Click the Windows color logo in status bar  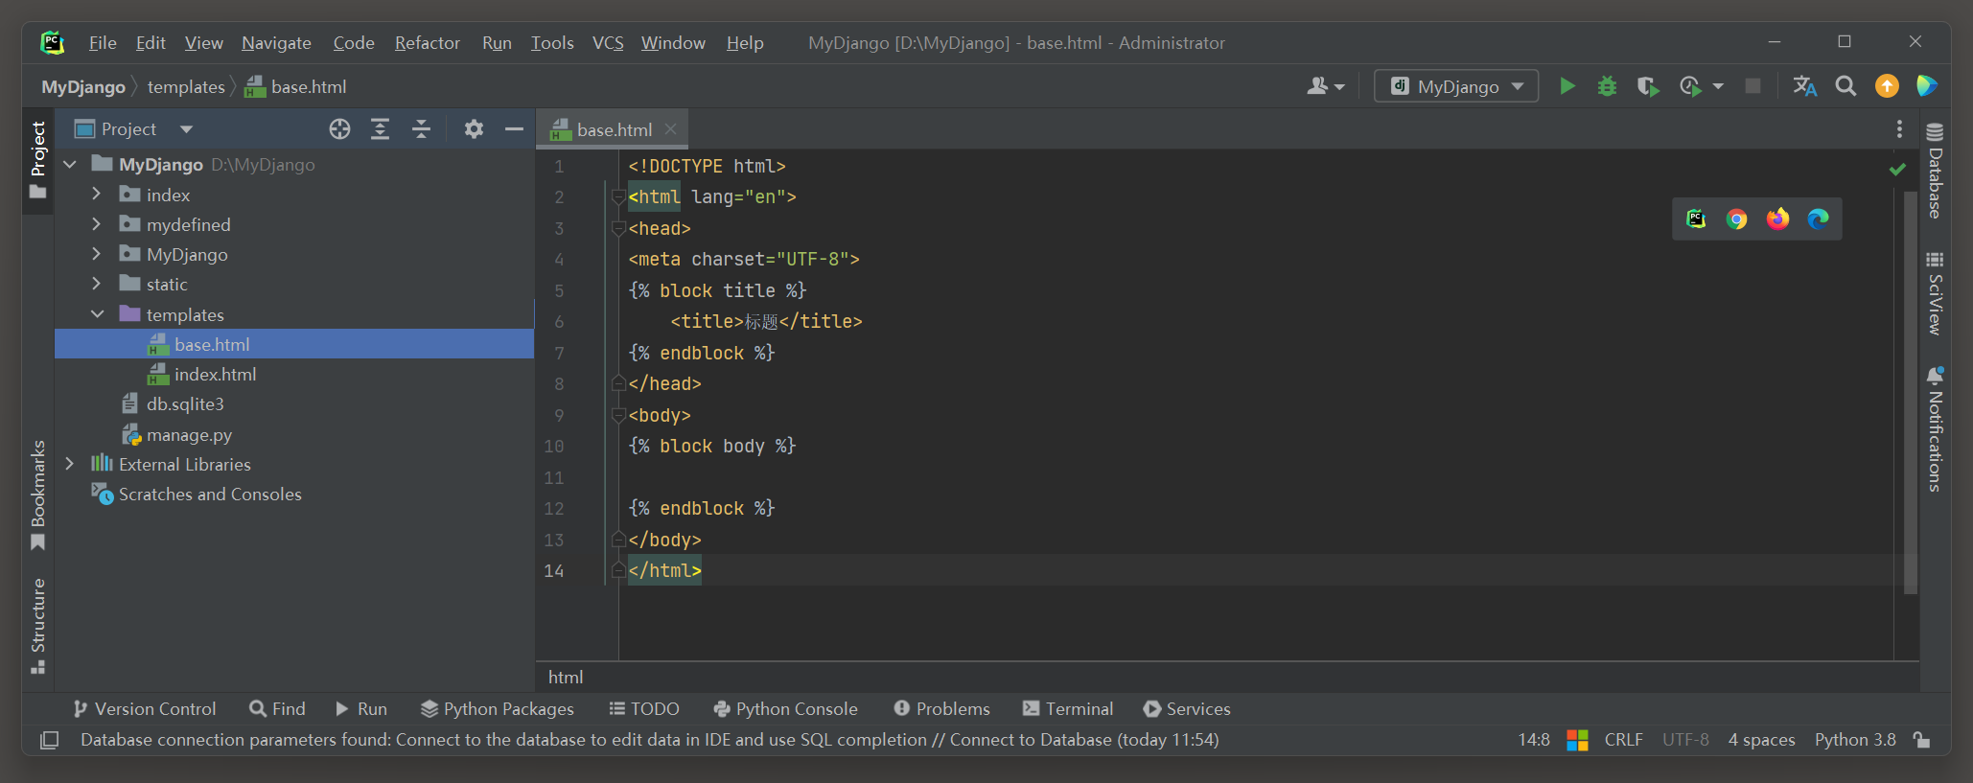(1577, 740)
